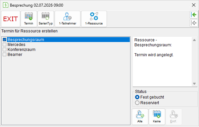Click the paragraph symbol title bar icon
The width and height of the screenshot is (199, 127).
(5, 5)
